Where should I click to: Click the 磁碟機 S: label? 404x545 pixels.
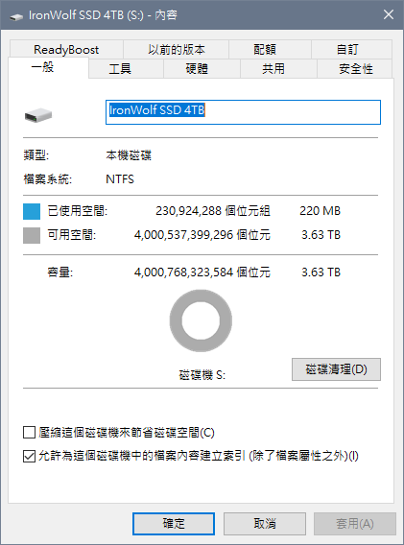[x=202, y=375]
